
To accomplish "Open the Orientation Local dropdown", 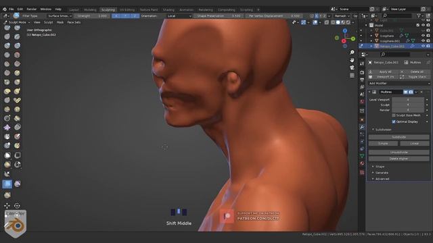I will (179, 16).
